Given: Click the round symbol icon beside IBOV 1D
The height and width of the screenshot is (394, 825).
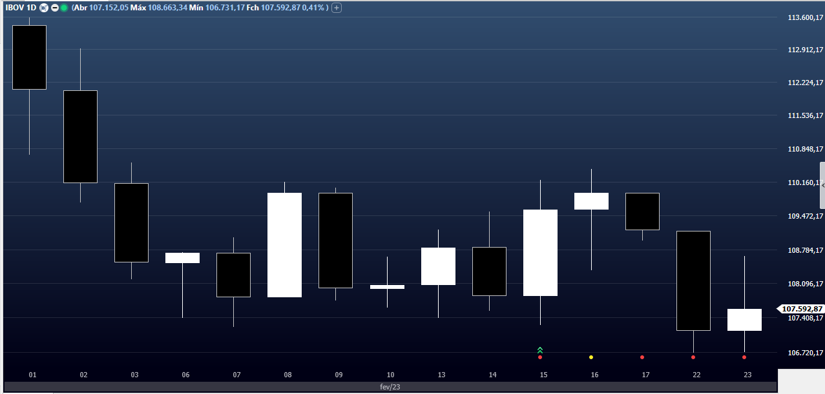Looking at the screenshot, I should [43, 8].
